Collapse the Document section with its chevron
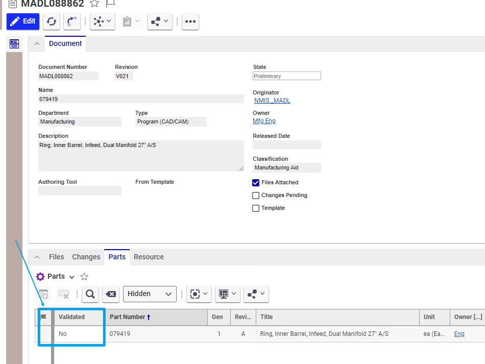The width and height of the screenshot is (485, 364). click(x=37, y=44)
